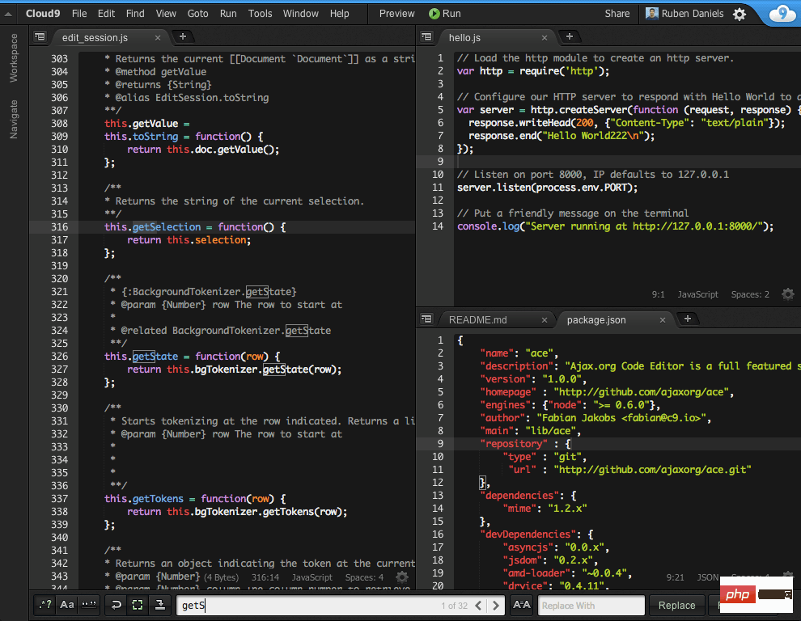Click getSelection on line 316
This screenshot has height=621, width=801.
click(167, 227)
